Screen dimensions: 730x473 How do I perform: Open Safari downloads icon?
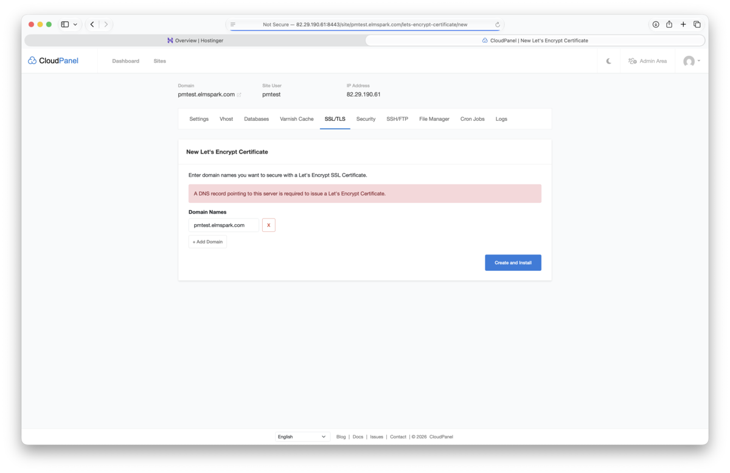(x=656, y=24)
